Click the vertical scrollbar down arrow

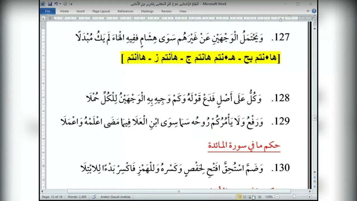[x=315, y=172]
